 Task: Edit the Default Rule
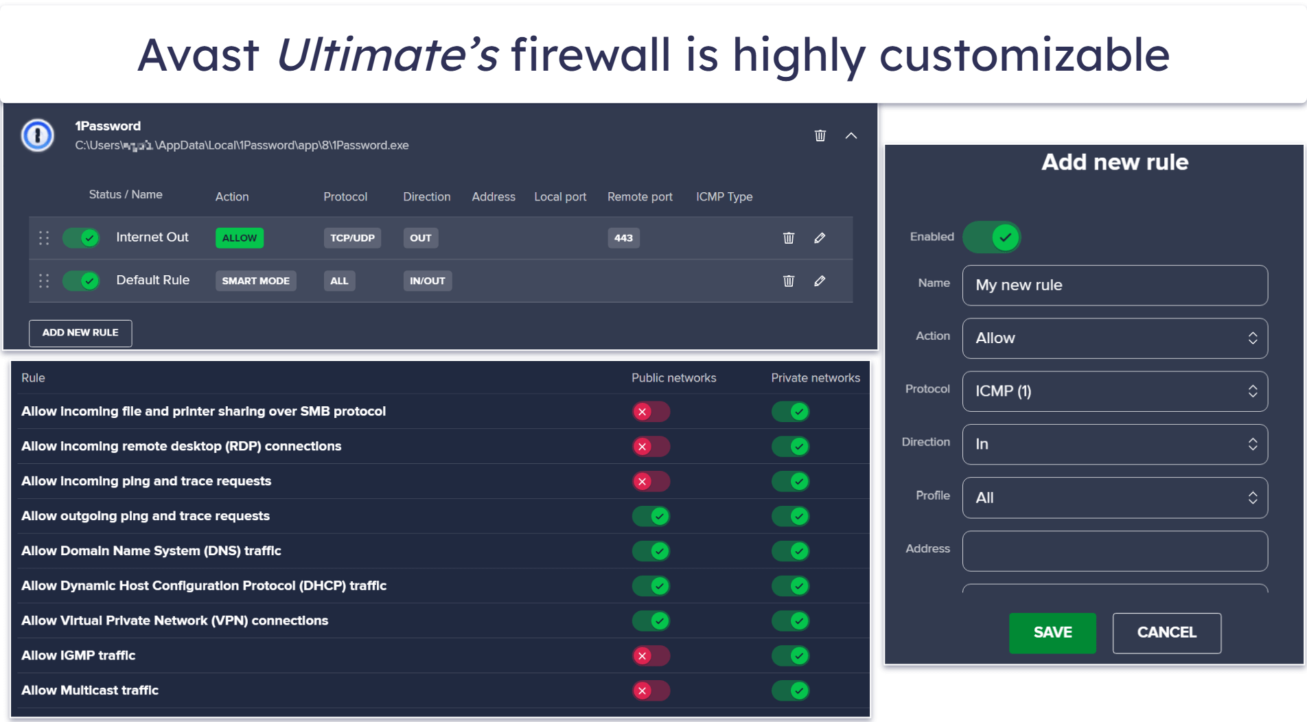click(819, 281)
